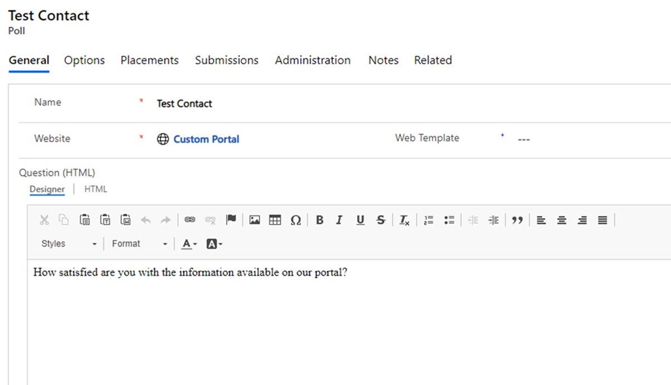
Task: Insert a bulleted list
Action: pos(450,221)
